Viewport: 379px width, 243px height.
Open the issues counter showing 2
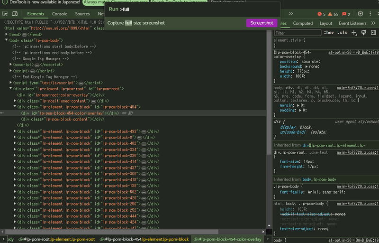(346, 14)
